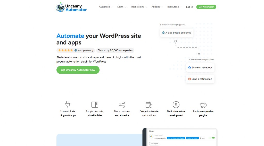Click the piggy bank Replace expensive plugins icon
The image size is (264, 146).
coord(203,105)
